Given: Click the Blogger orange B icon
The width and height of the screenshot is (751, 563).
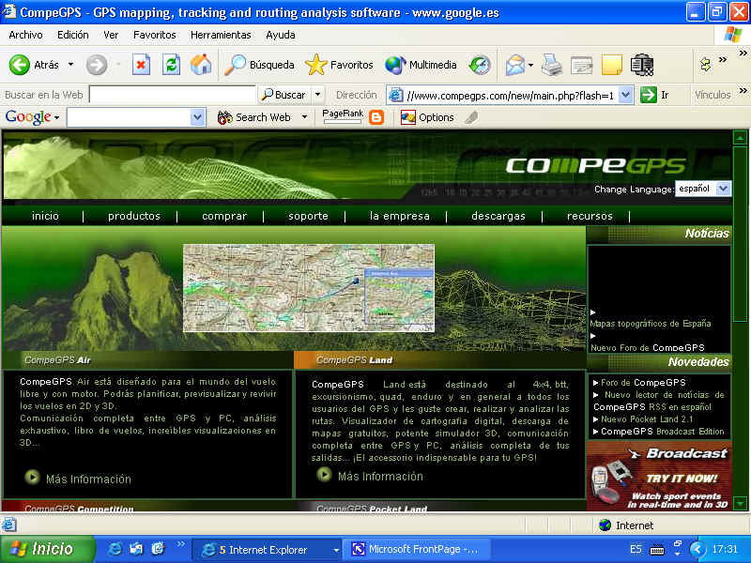Looking at the screenshot, I should pyautogui.click(x=376, y=117).
